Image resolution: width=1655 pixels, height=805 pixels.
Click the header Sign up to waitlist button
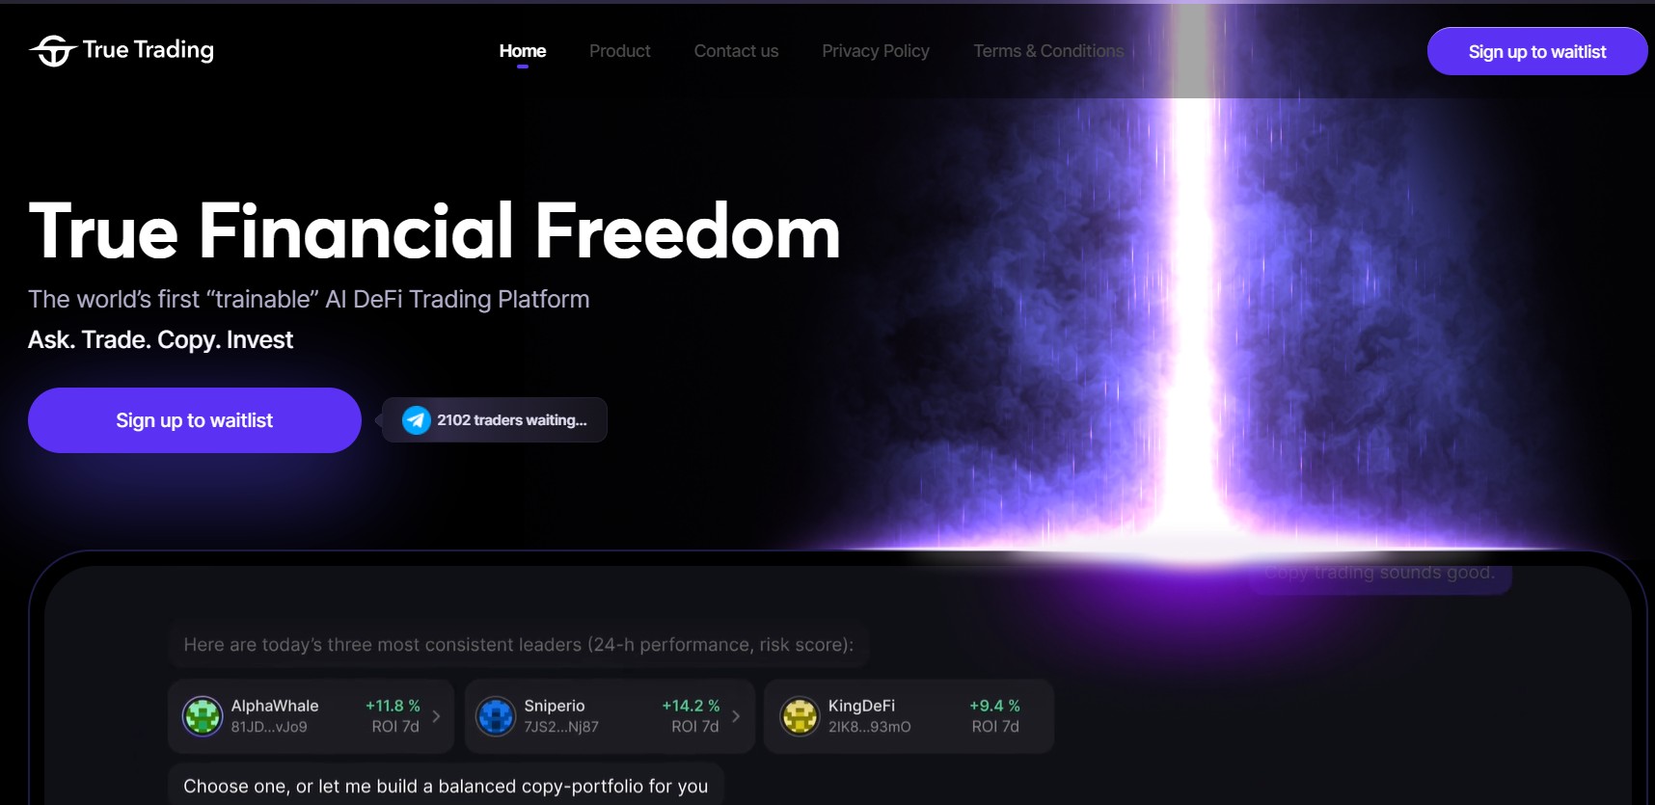pos(1537,51)
